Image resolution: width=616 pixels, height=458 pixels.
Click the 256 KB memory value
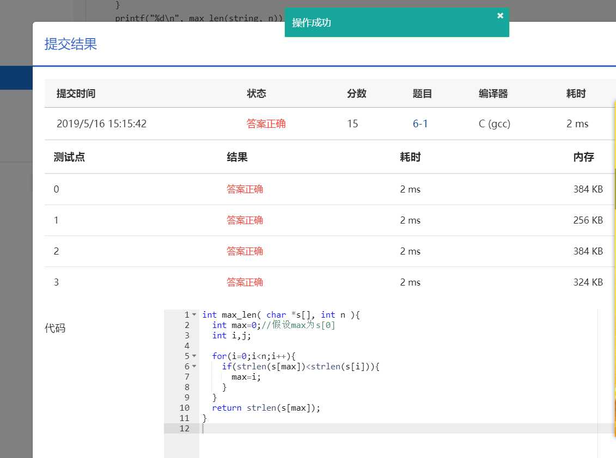click(588, 220)
